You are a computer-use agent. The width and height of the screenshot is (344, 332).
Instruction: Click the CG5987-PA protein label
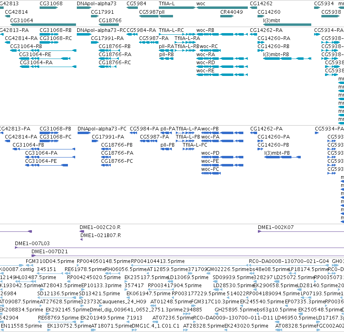point(154,137)
